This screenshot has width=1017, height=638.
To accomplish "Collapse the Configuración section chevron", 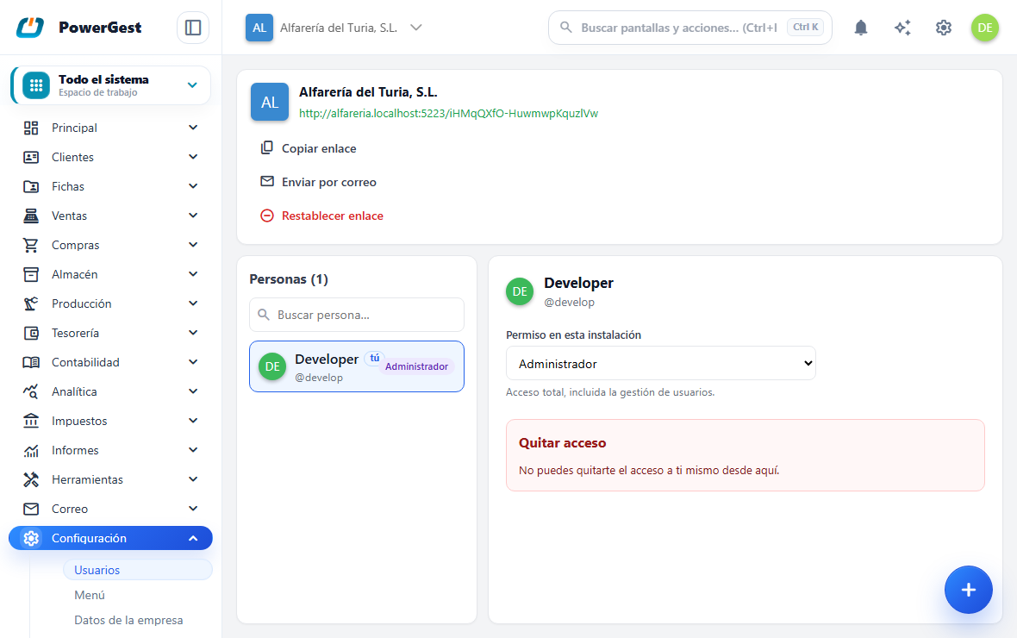I will (x=193, y=538).
